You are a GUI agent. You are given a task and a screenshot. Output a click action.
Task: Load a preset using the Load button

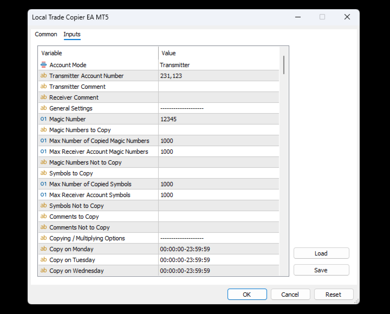321,253
